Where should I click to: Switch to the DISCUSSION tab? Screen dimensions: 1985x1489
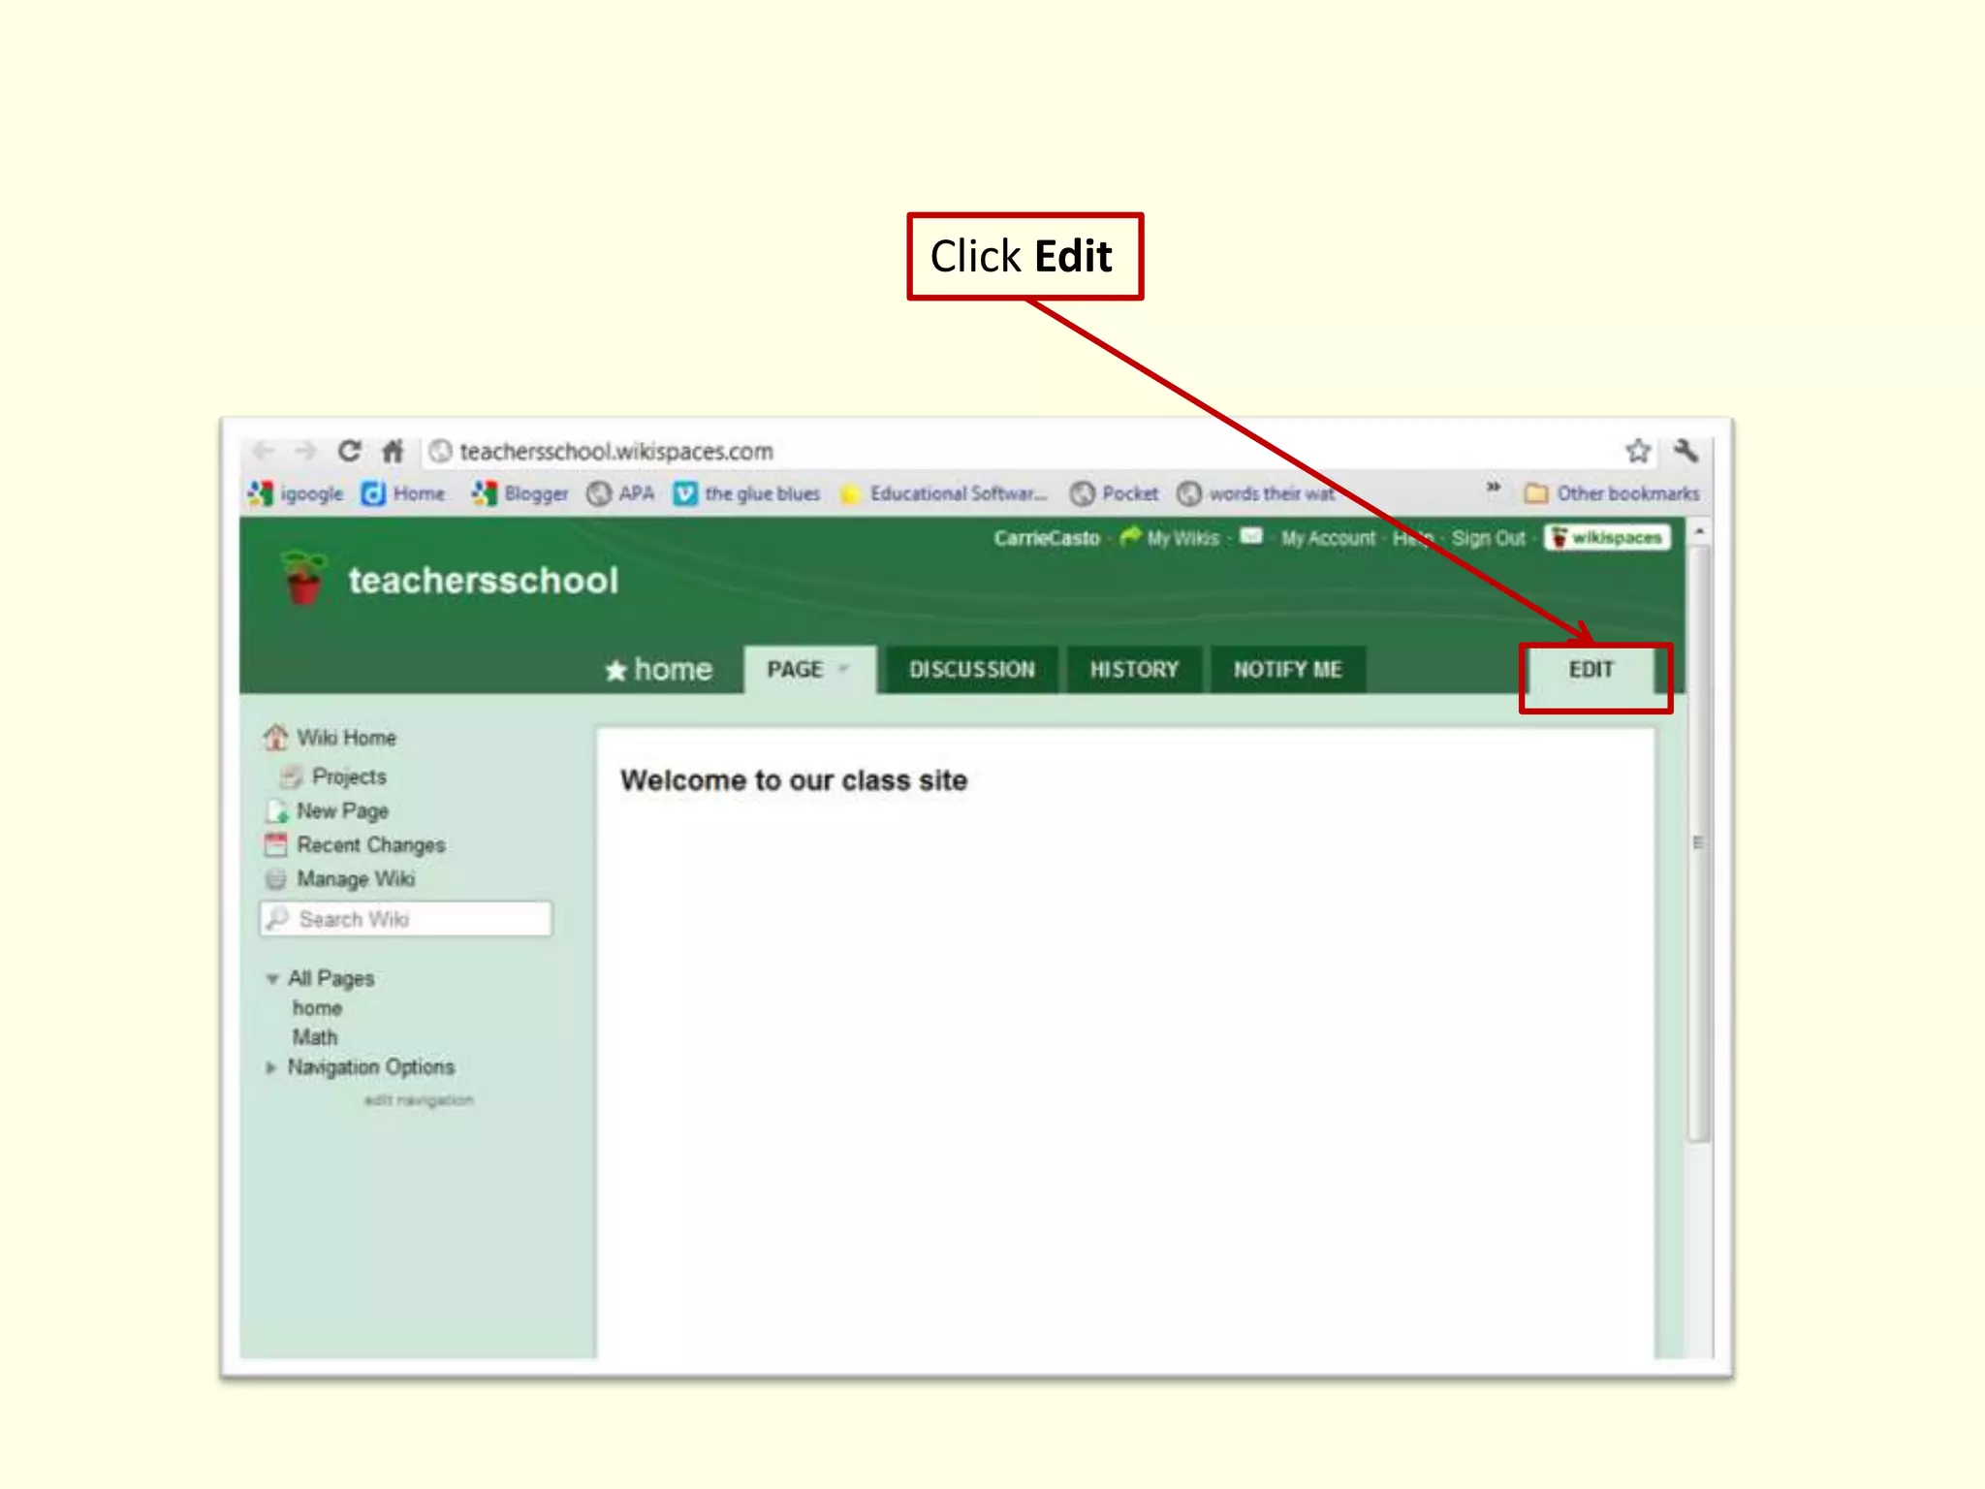pyautogui.click(x=971, y=670)
